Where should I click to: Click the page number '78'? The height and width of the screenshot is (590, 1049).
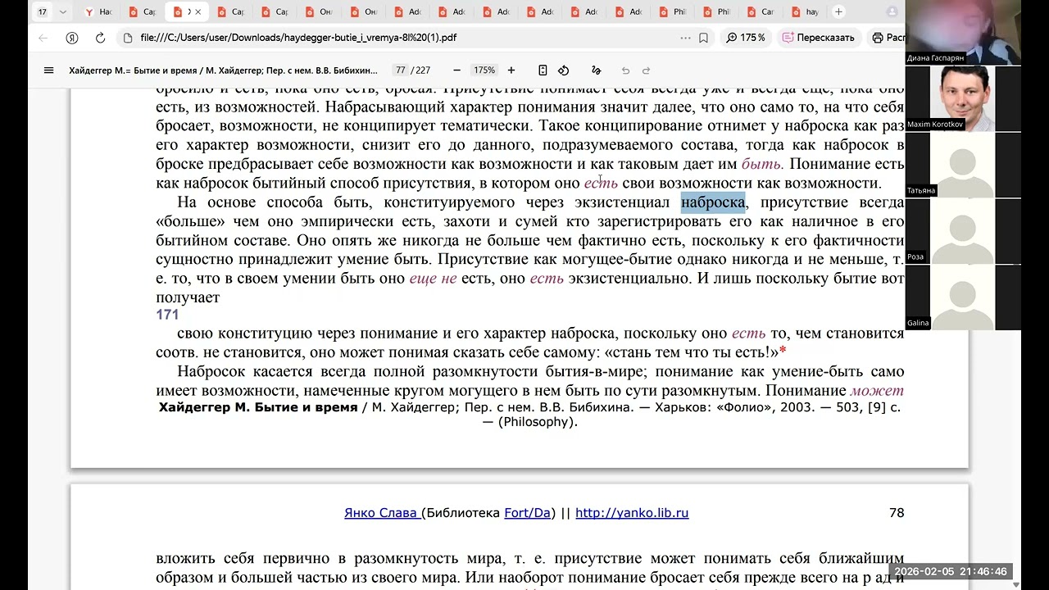point(897,513)
